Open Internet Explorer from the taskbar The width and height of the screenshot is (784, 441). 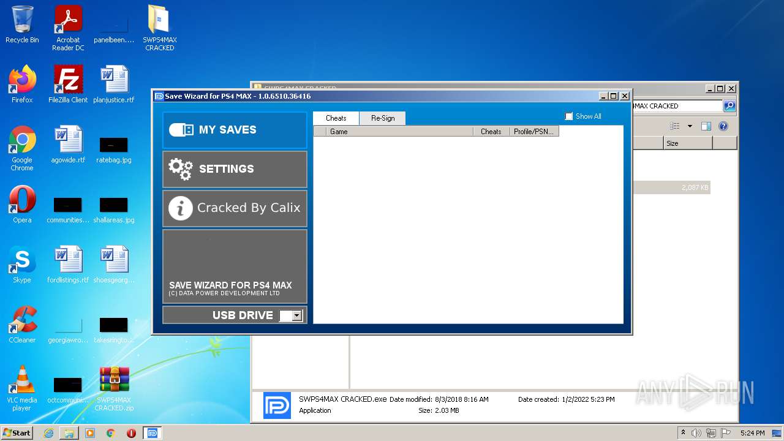[x=48, y=433]
